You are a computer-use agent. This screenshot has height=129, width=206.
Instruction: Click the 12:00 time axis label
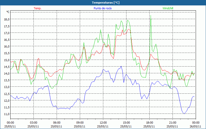[103, 123]
